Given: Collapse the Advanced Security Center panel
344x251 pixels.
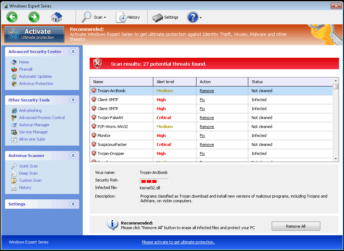Looking at the screenshot, I should click(73, 52).
